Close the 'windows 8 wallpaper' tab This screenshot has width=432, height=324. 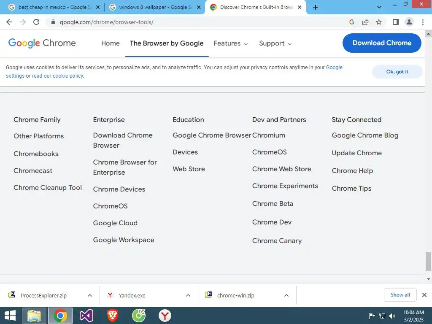tap(199, 7)
